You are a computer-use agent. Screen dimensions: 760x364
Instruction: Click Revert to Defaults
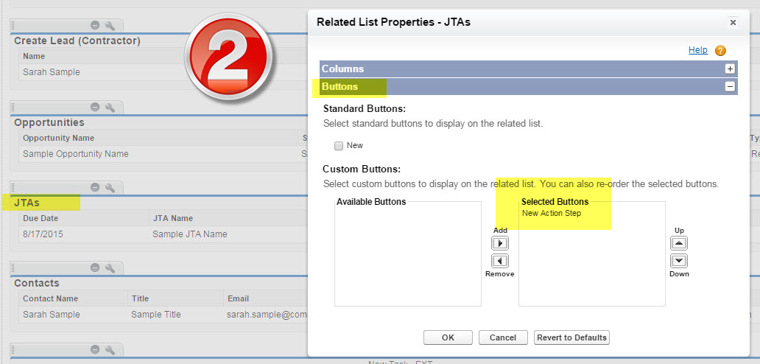pyautogui.click(x=571, y=337)
